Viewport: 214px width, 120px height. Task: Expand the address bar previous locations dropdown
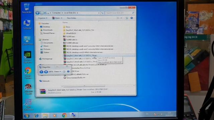click(99, 13)
